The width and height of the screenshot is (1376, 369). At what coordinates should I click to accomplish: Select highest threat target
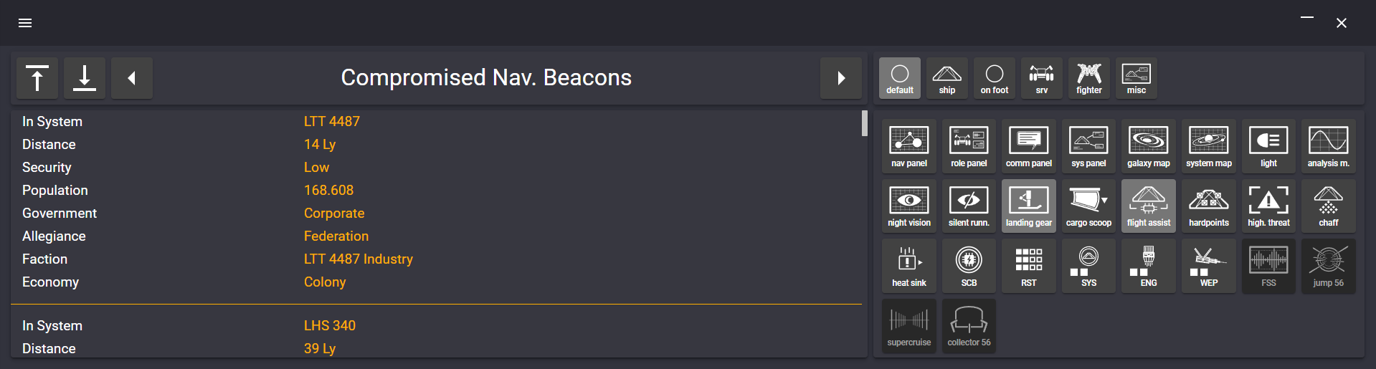point(1268,206)
